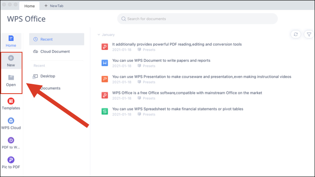Screen dimensions: 315x177
Task: Open the Home sidebar icon
Action: click(11, 38)
